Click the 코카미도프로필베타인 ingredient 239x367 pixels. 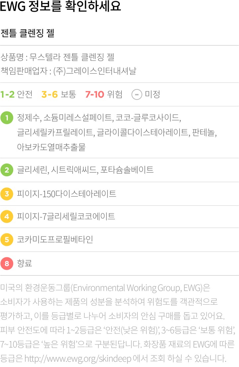click(55, 239)
